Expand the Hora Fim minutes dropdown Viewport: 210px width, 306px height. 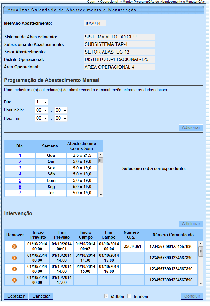point(61,118)
